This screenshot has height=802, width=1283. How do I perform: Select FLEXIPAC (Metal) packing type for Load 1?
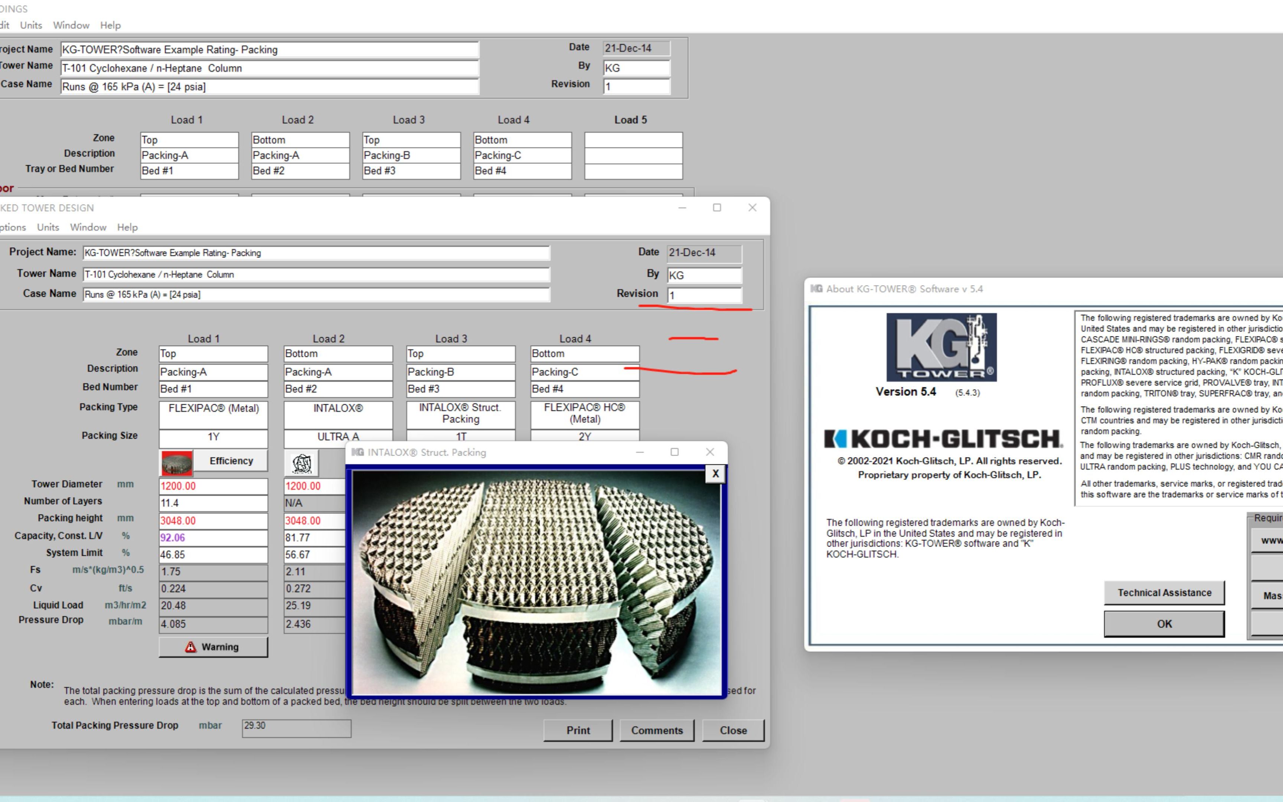pyautogui.click(x=213, y=414)
